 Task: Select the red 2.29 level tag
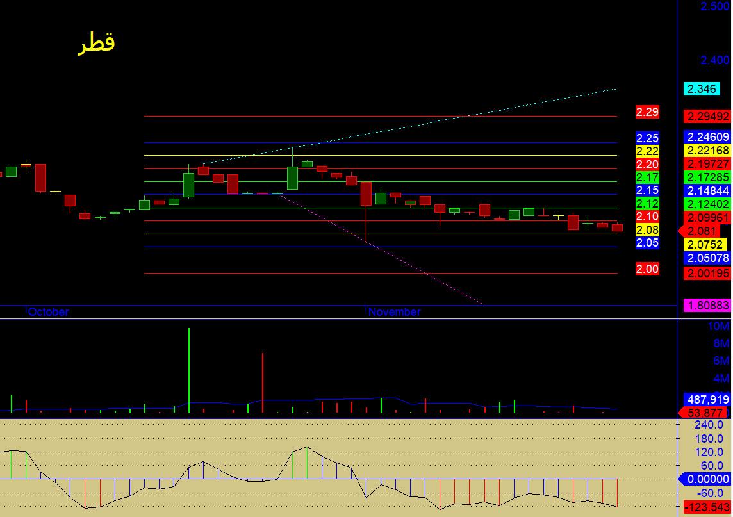coord(647,111)
